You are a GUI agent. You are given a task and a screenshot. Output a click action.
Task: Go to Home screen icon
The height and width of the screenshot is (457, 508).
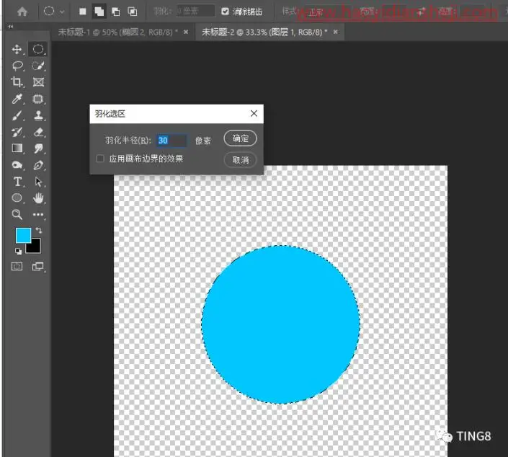coord(22,12)
